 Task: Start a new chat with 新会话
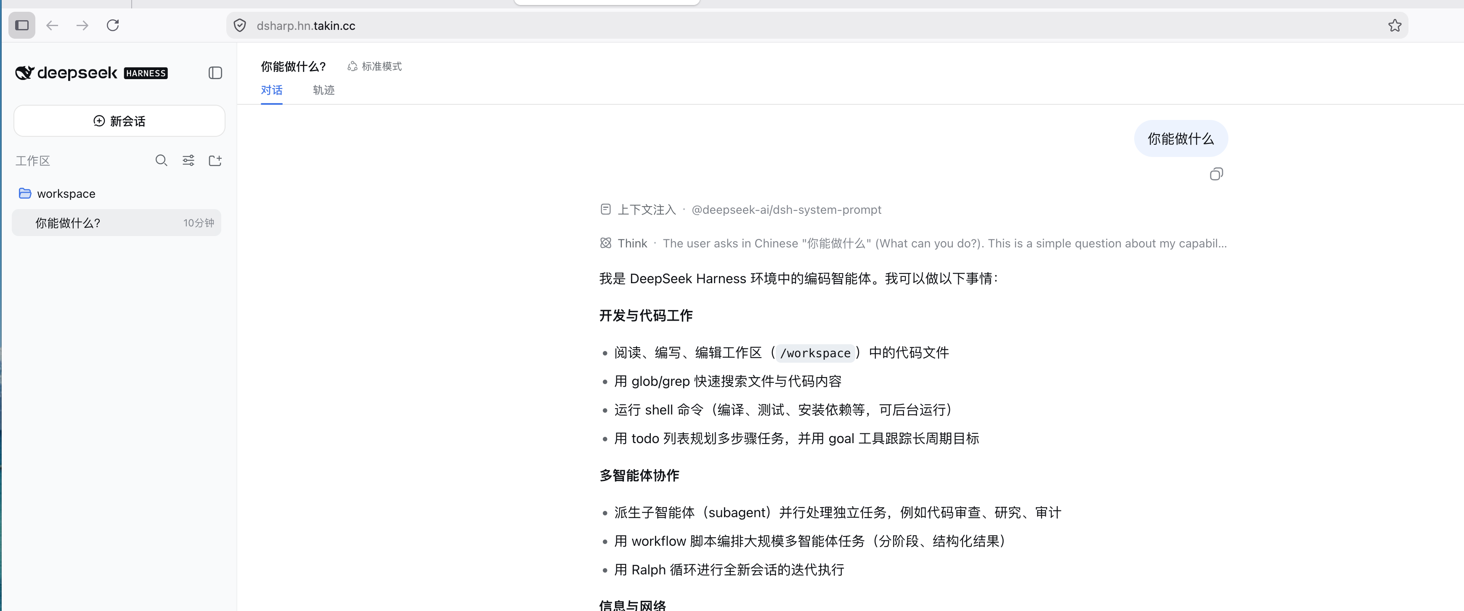(x=119, y=121)
